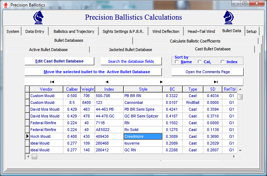Click the right chess knight logo

coord(228,17)
